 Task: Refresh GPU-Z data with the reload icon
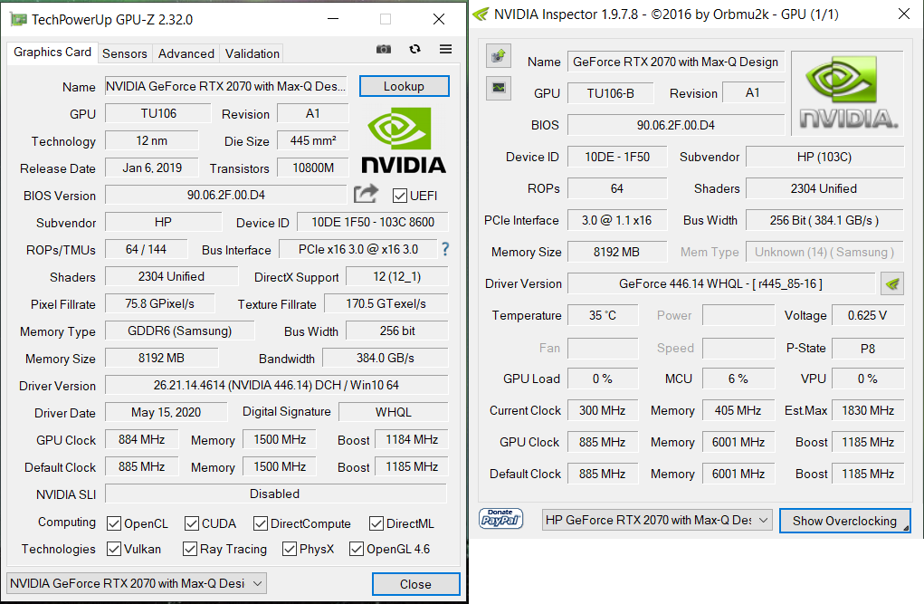point(414,49)
